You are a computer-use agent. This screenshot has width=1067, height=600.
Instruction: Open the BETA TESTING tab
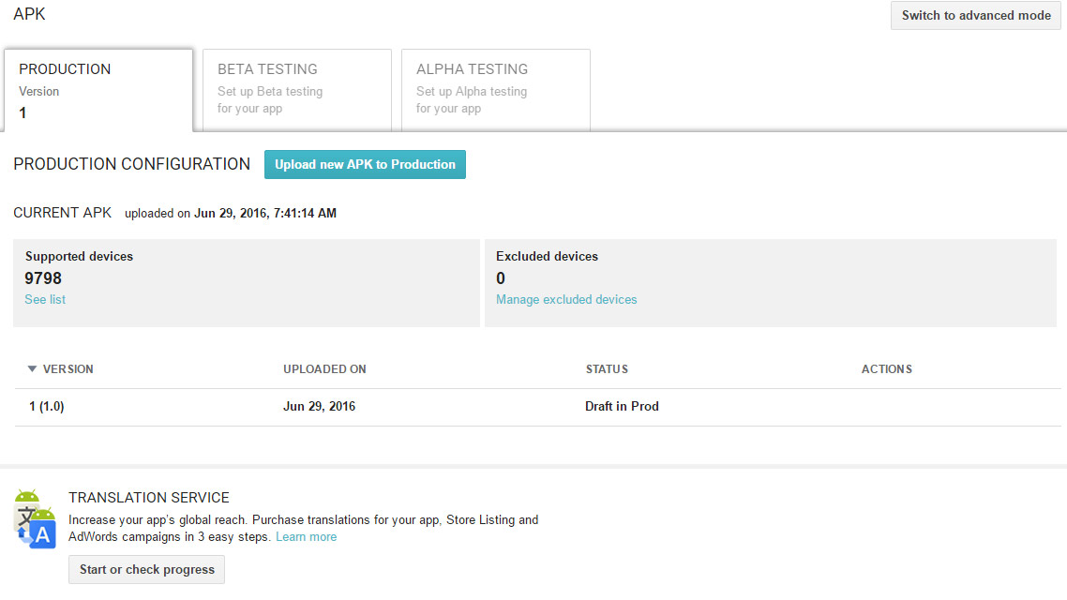[x=296, y=90]
